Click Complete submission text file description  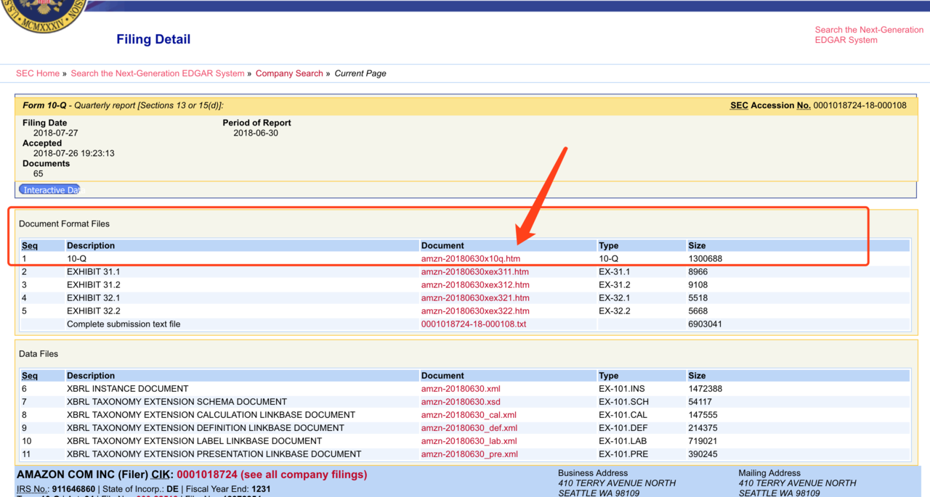[x=124, y=324]
